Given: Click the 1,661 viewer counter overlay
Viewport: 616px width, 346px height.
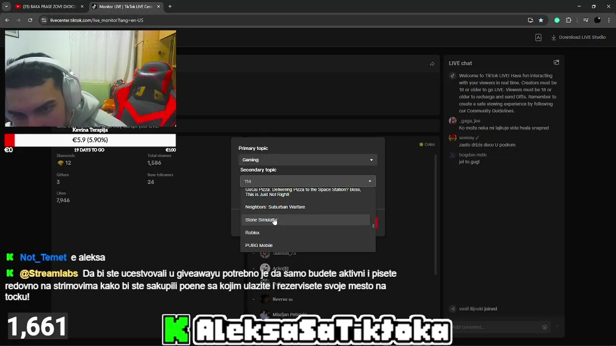Looking at the screenshot, I should click(37, 327).
